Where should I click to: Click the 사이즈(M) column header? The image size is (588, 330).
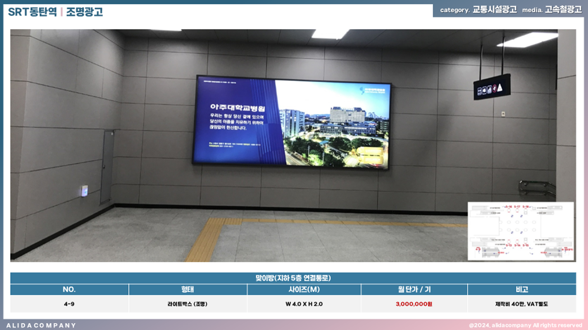click(304, 289)
